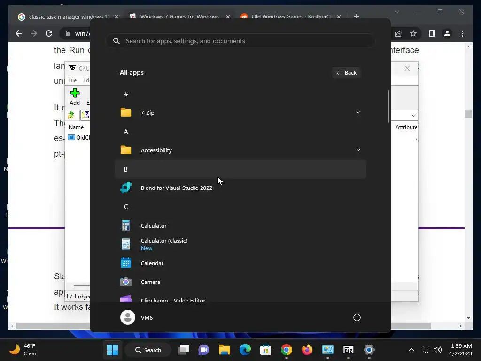
Task: Expand the 7-Zip folder chevron
Action: pyautogui.click(x=358, y=112)
